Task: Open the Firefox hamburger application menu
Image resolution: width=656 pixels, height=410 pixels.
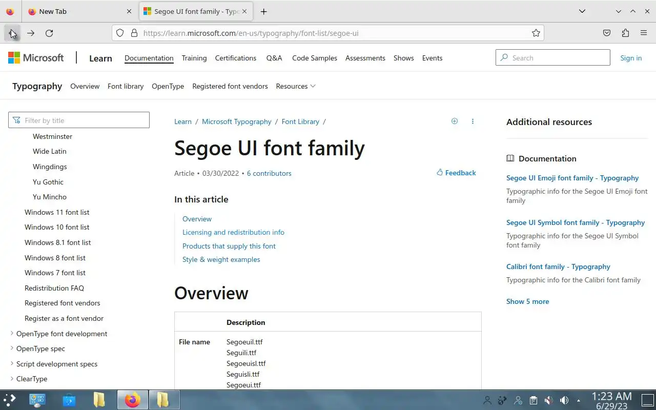Action: pyautogui.click(x=644, y=33)
